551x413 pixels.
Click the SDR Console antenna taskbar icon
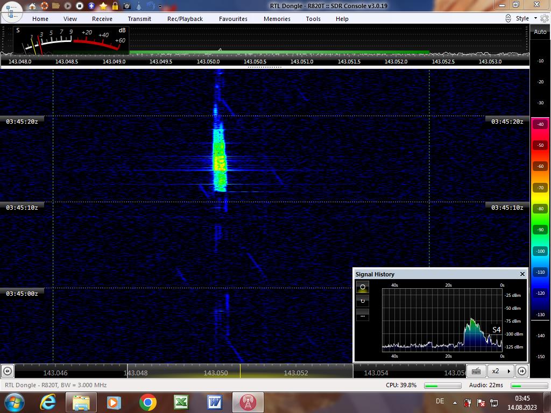point(248,402)
